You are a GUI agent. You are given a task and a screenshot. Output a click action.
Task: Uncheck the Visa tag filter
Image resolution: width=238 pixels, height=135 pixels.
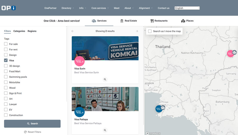point(6,60)
